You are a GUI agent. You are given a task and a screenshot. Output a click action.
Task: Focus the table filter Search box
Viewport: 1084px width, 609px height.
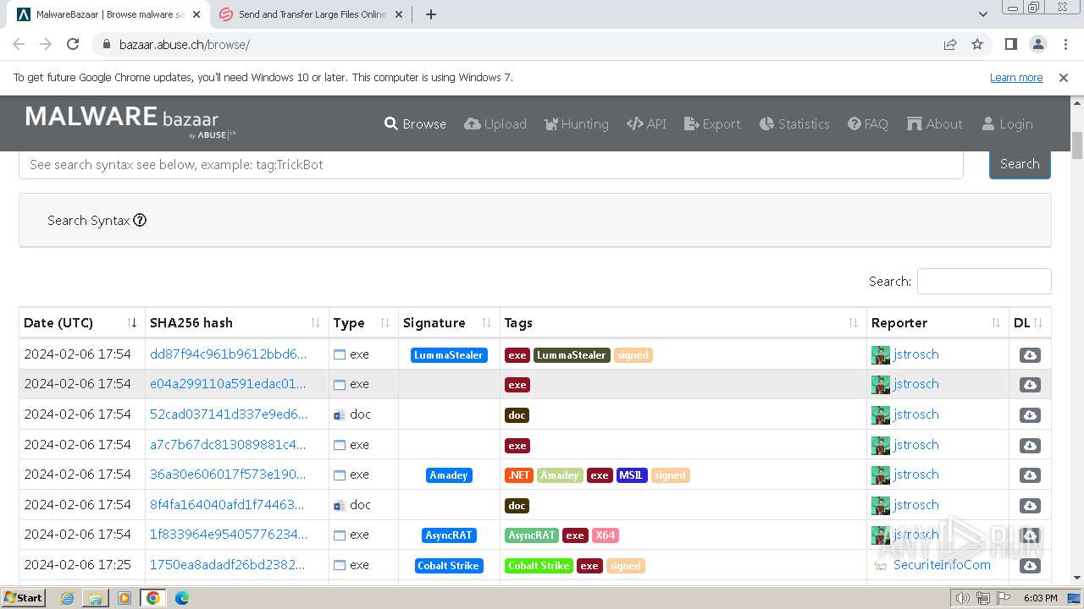(x=984, y=282)
